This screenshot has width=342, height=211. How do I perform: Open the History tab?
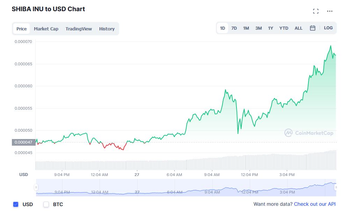point(107,29)
